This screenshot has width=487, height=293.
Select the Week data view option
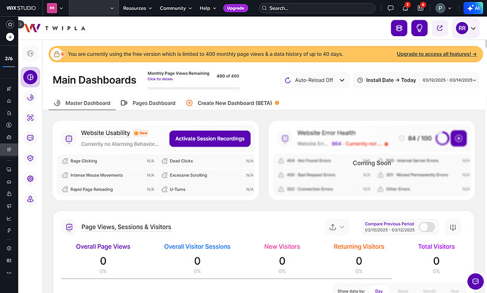pyautogui.click(x=402, y=291)
